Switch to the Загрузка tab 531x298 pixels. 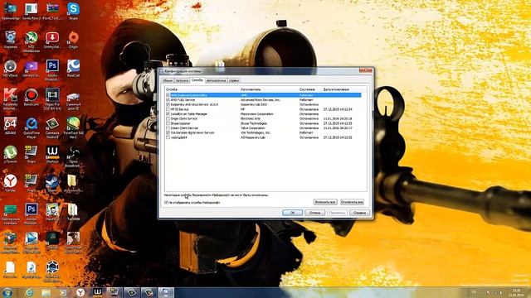[182, 81]
